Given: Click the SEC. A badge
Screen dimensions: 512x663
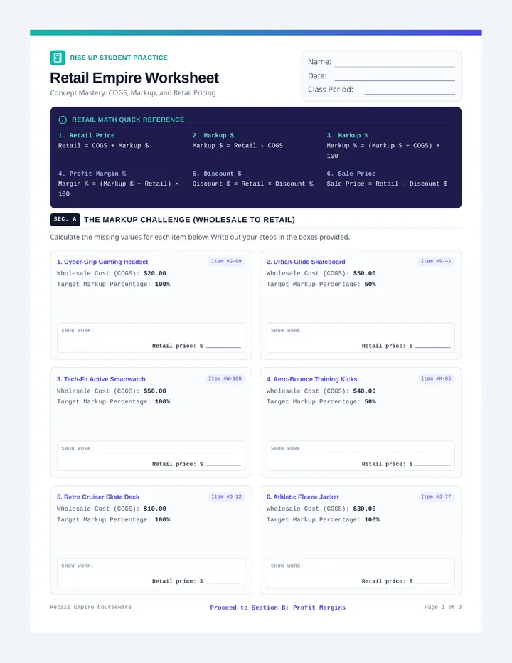Looking at the screenshot, I should coord(65,219).
